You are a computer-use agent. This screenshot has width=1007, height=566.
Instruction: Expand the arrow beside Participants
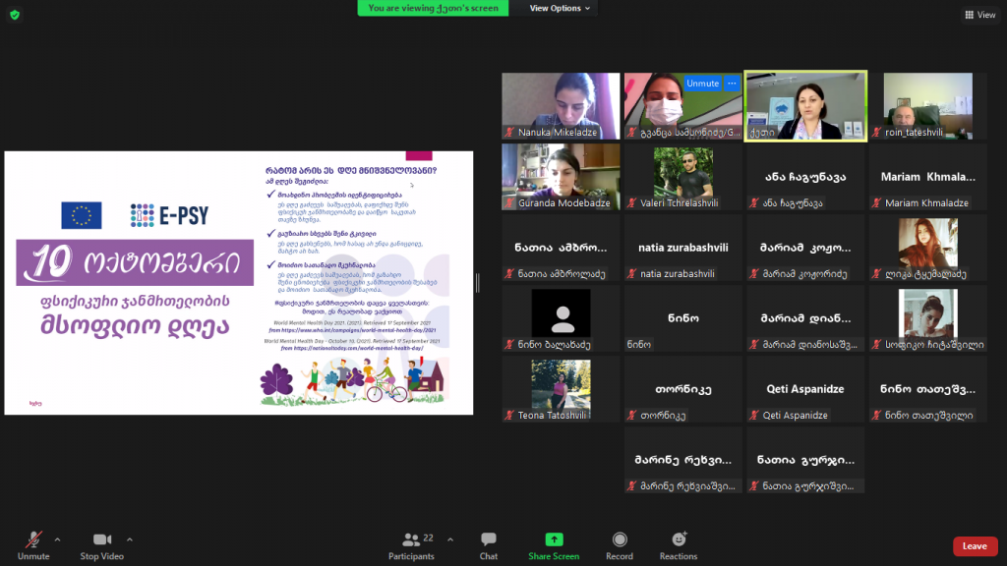[x=450, y=539]
